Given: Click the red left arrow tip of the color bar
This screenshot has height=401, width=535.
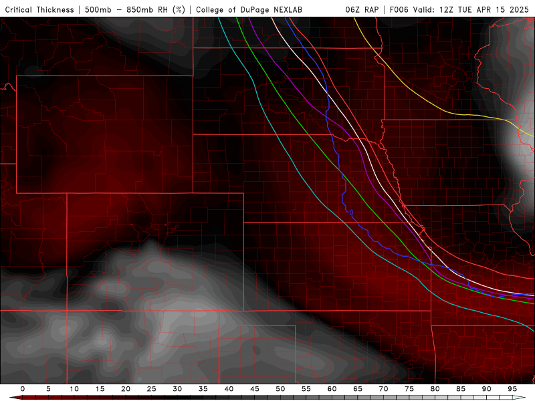Looking at the screenshot, I should click(x=15, y=398).
